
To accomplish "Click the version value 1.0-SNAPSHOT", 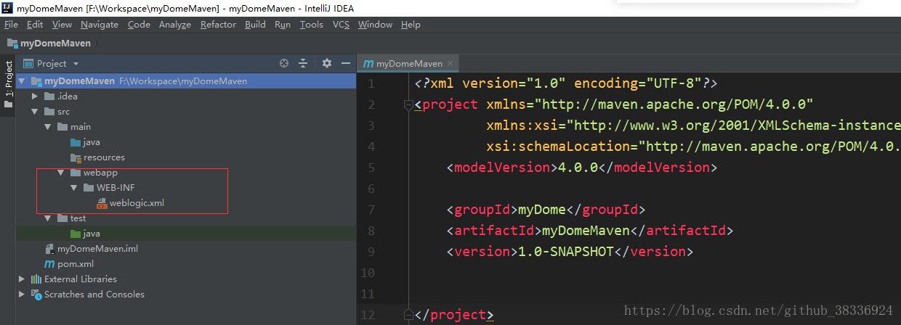I will click(565, 252).
